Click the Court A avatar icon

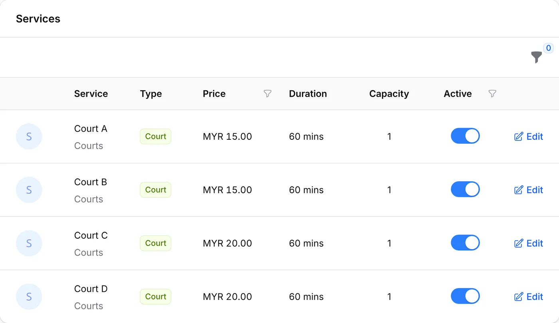(29, 137)
